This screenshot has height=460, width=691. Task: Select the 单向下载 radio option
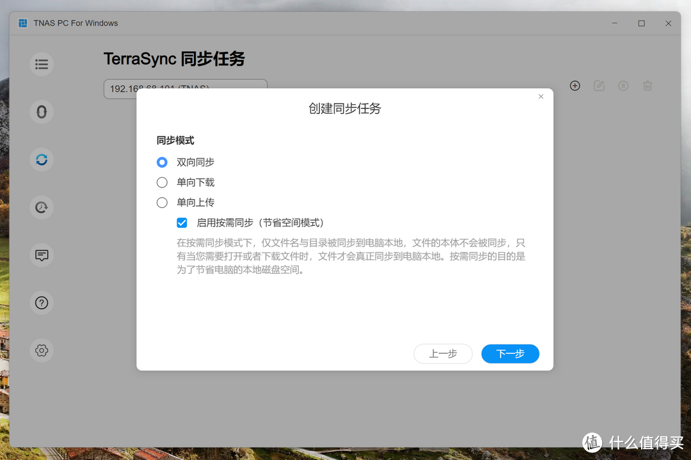tap(162, 182)
